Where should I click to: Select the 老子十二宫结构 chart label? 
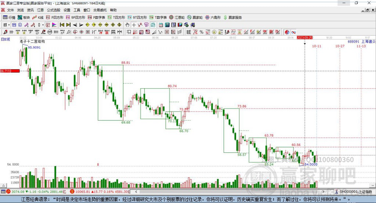point(32,41)
